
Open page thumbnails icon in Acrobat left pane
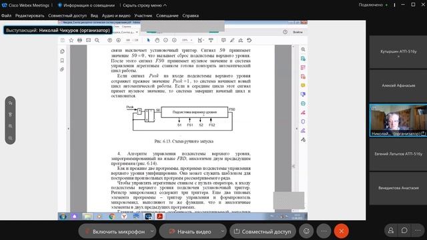pos(62,51)
